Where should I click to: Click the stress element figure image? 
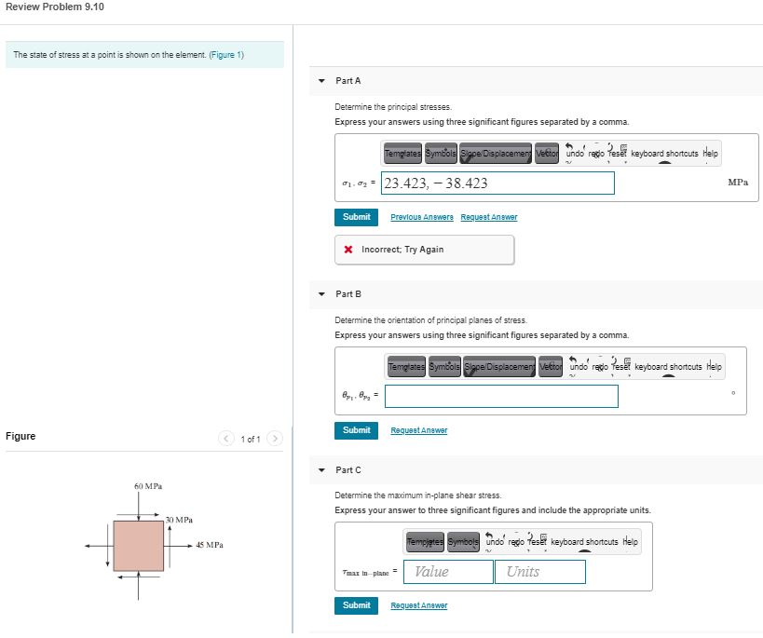154,541
